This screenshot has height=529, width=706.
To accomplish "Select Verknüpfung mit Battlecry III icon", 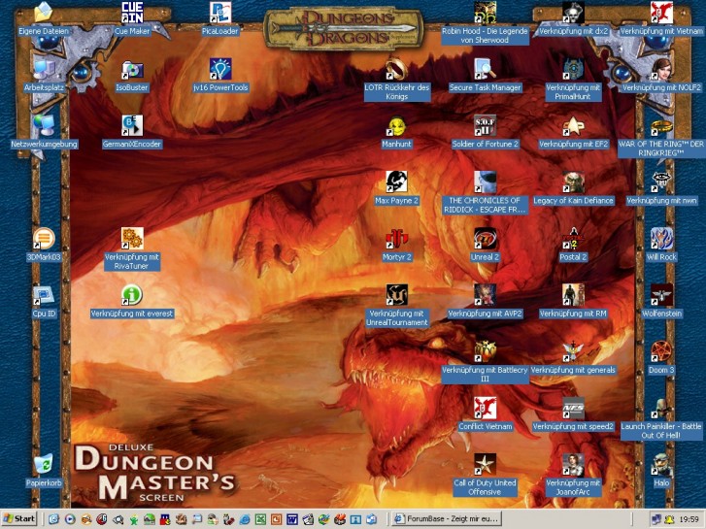I will tap(485, 351).
